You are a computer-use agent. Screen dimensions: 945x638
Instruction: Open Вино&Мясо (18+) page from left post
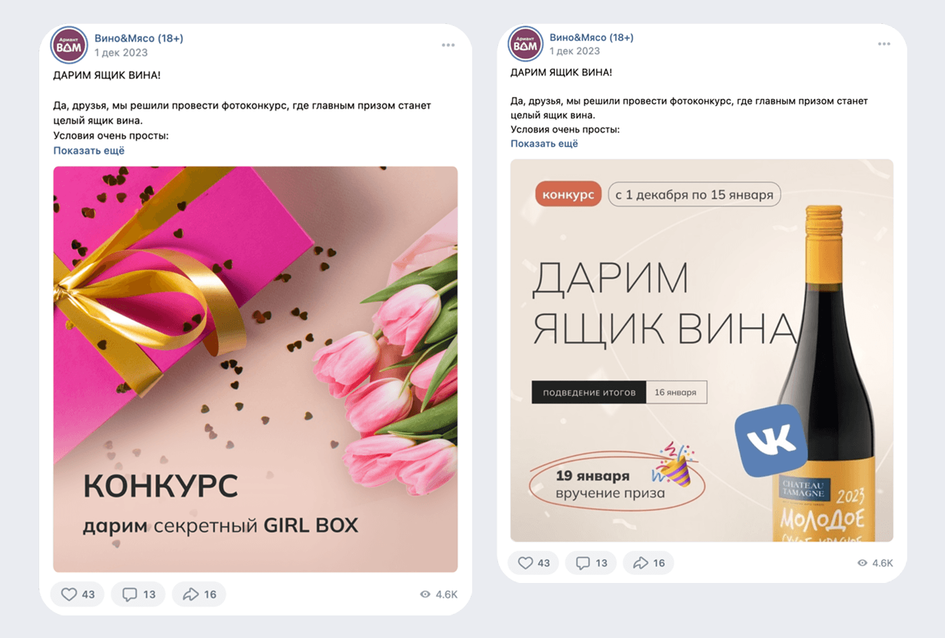pos(139,38)
